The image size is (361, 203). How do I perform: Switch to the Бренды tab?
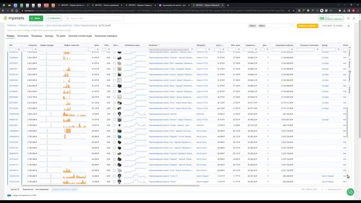pyautogui.click(x=49, y=36)
